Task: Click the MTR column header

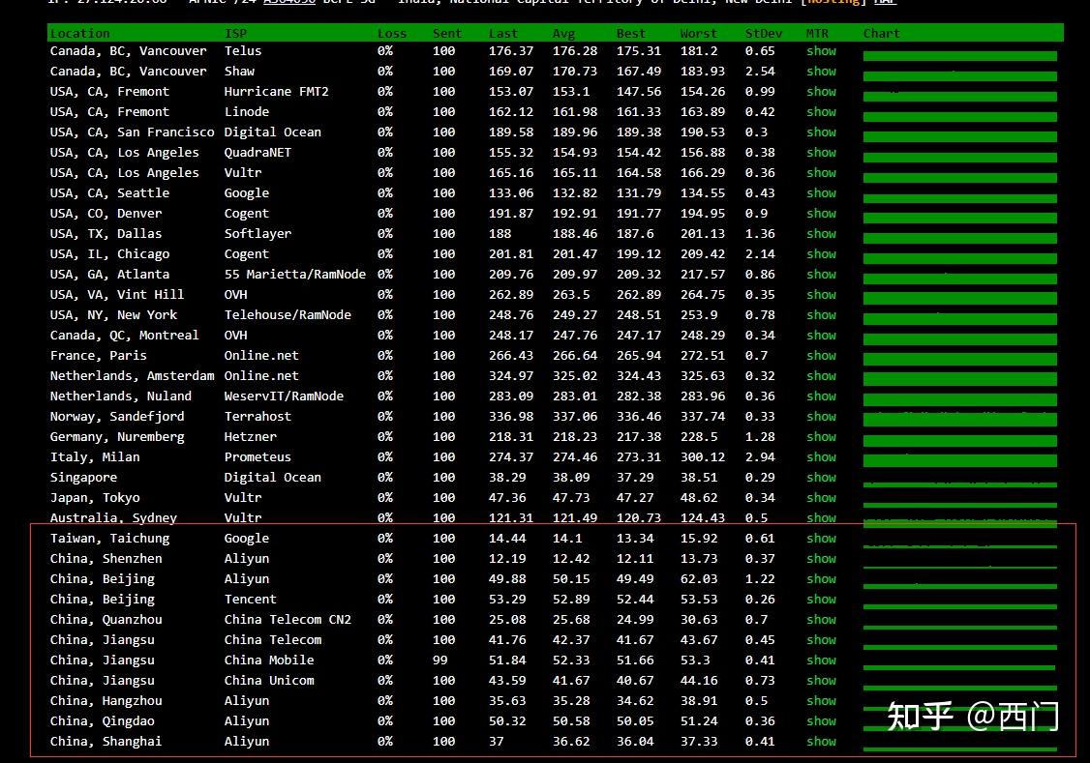Action: (x=817, y=33)
